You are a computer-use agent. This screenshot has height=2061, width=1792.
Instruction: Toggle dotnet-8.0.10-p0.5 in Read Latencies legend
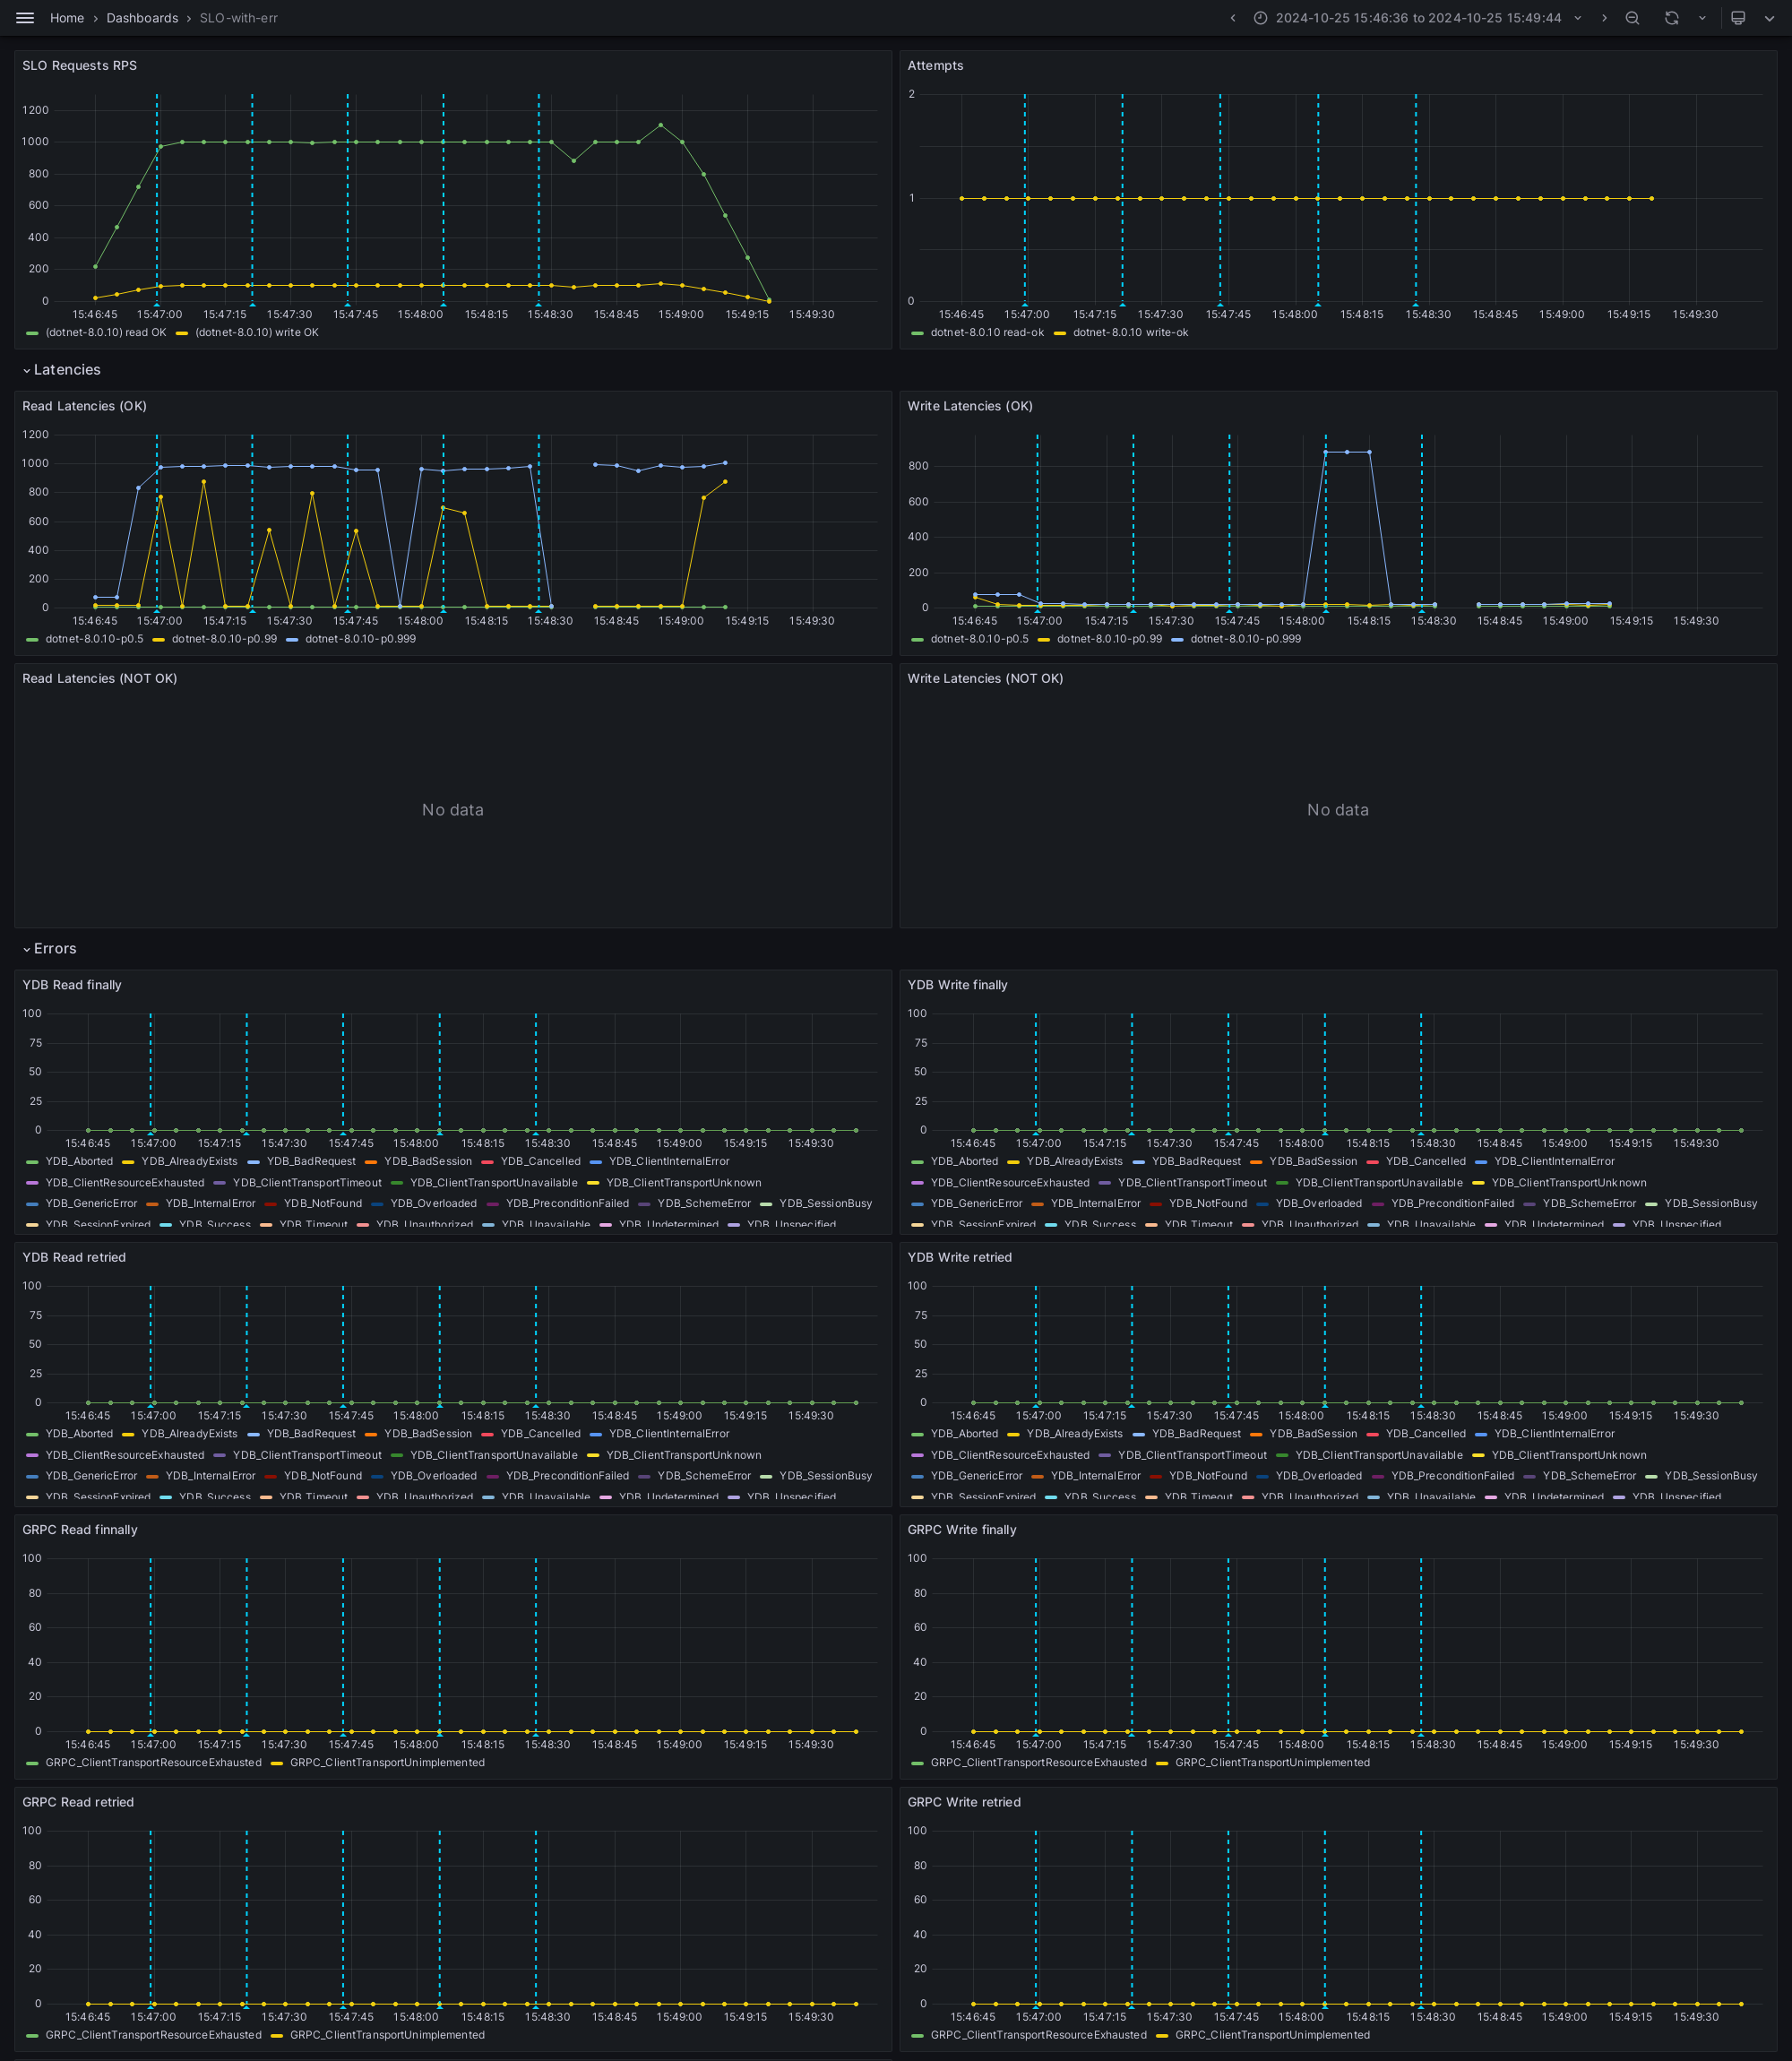94,639
